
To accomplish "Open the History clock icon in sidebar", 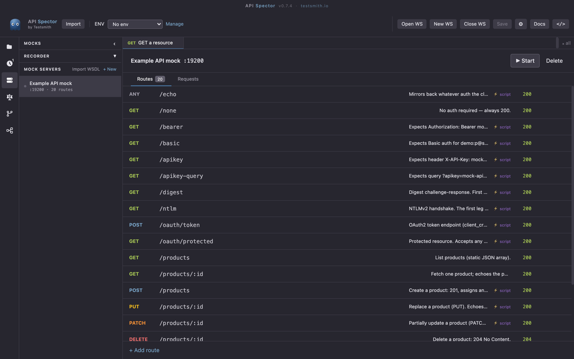I will click(x=10, y=63).
